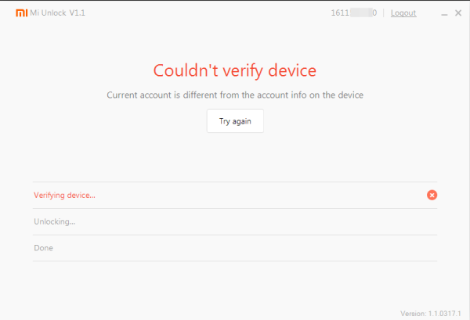Minimize the Mi Unlock window
The width and height of the screenshot is (470, 320).
click(x=444, y=13)
